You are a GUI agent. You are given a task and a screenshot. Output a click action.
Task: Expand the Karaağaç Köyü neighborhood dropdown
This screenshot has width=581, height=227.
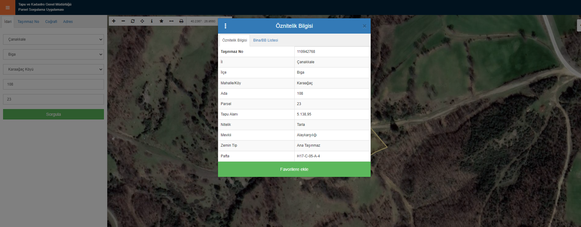[x=53, y=69]
